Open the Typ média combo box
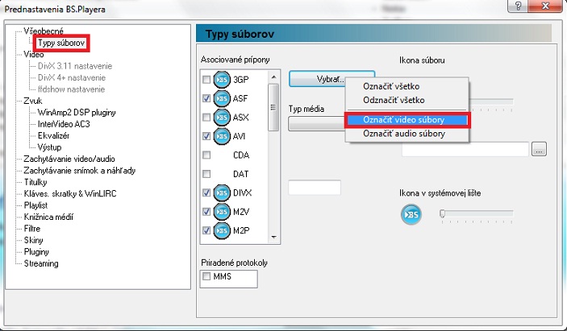Screen dimensions: 567x331 coord(316,124)
